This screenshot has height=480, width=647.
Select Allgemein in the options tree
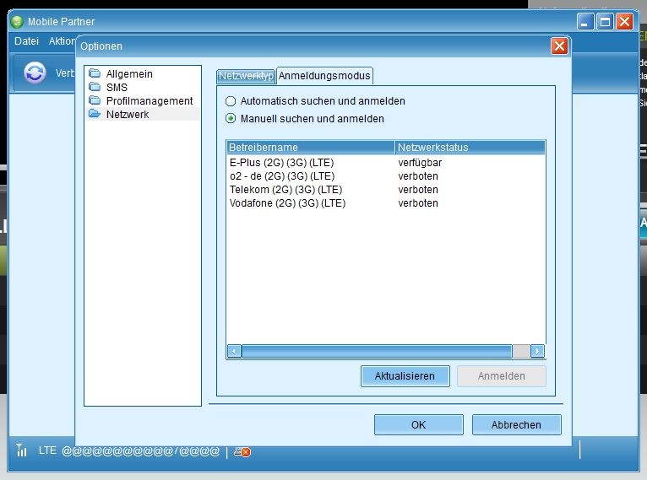point(129,73)
